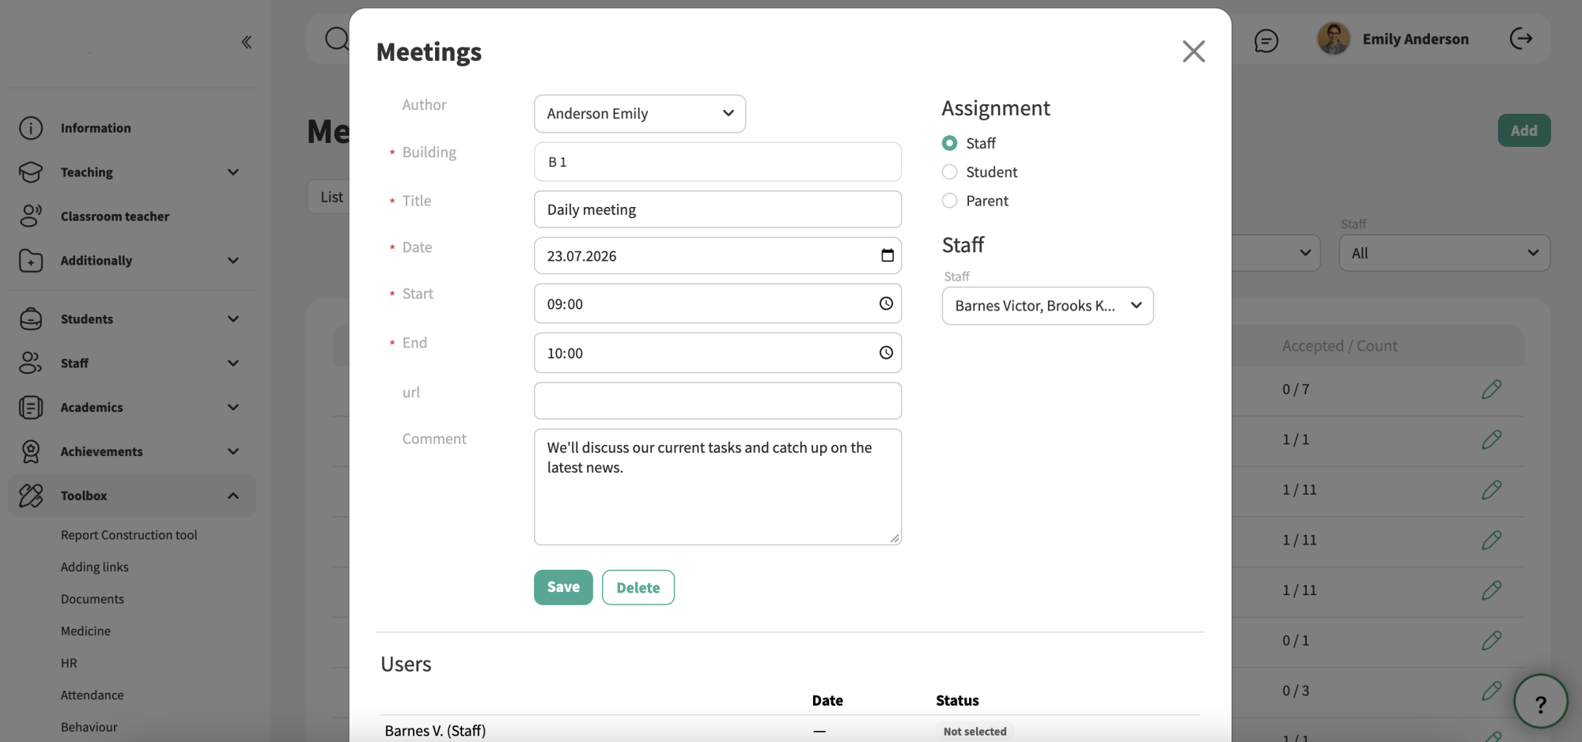Expand the Additionally menu chevron

(233, 261)
